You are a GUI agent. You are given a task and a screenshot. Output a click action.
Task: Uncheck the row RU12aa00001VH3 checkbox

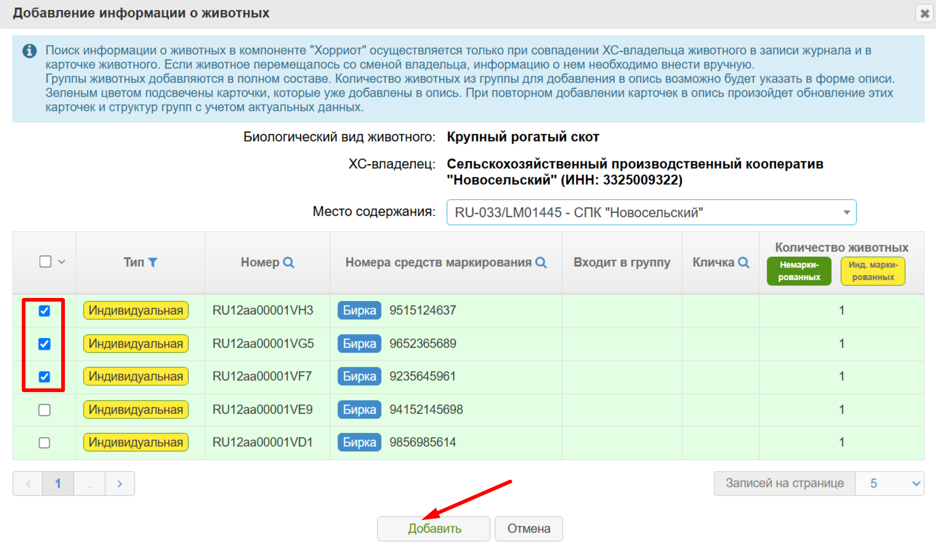pyautogui.click(x=44, y=311)
